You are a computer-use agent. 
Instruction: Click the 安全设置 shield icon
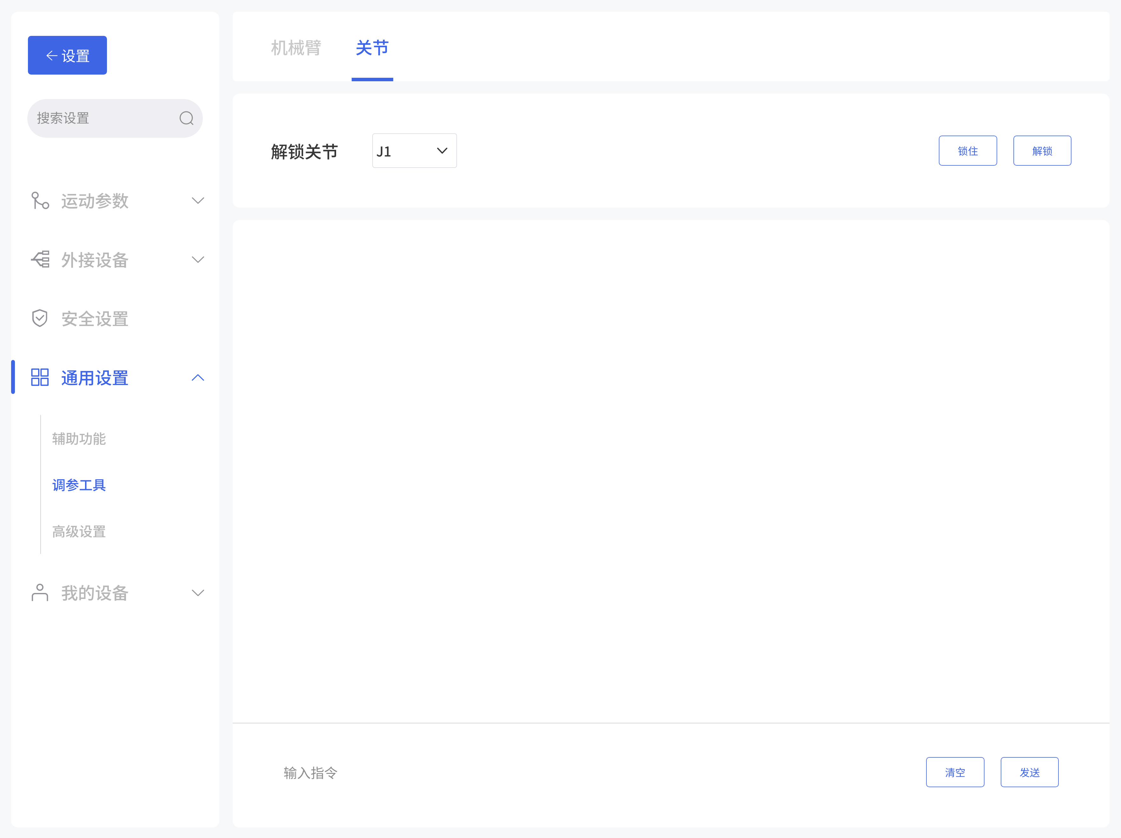pos(40,318)
